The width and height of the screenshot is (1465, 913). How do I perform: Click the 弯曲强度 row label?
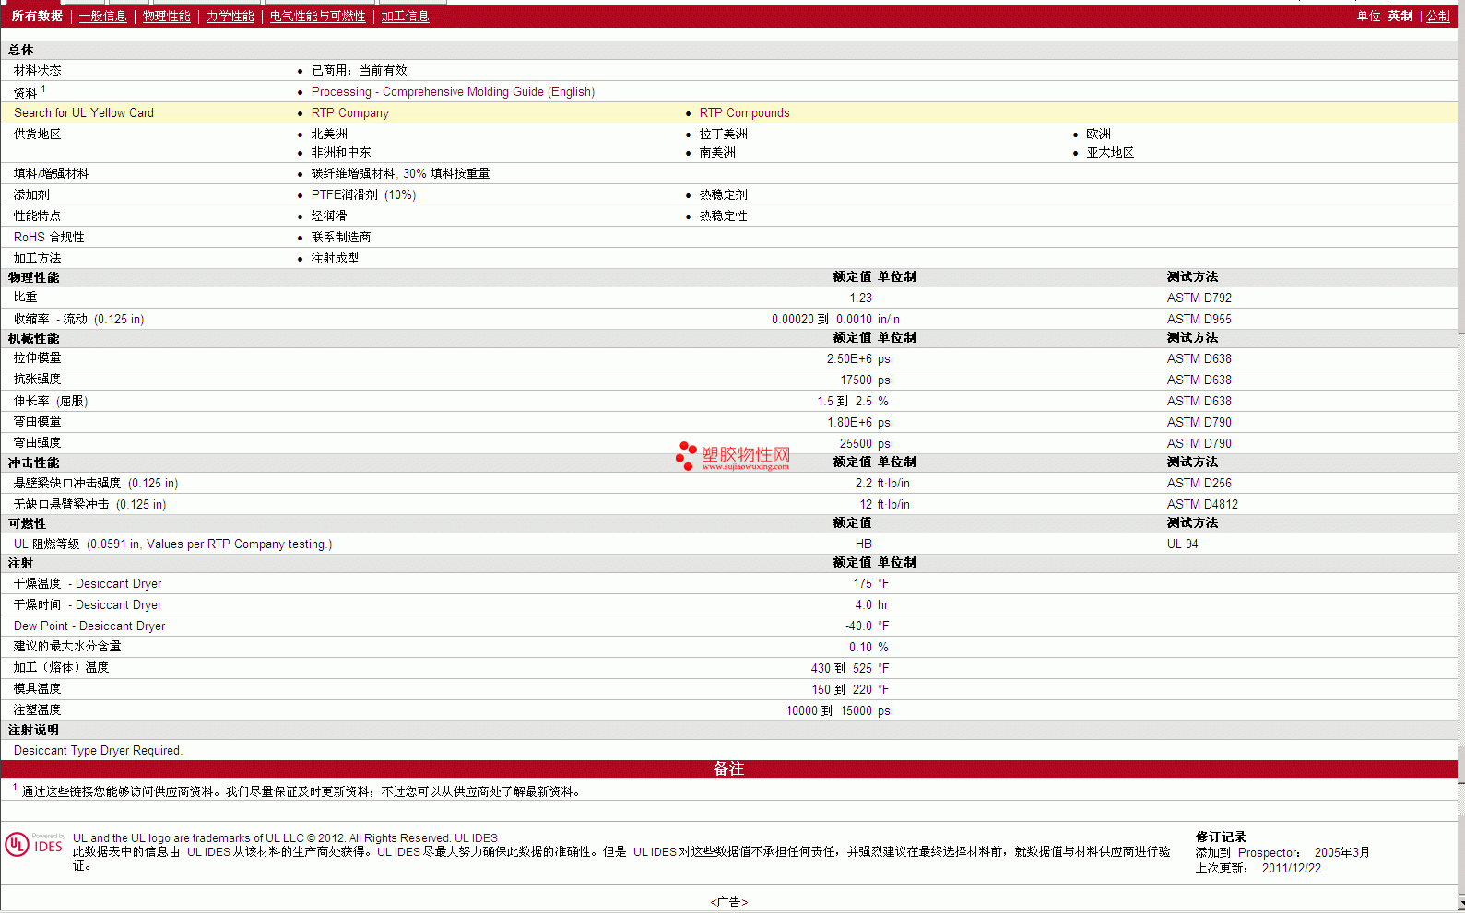(x=38, y=443)
